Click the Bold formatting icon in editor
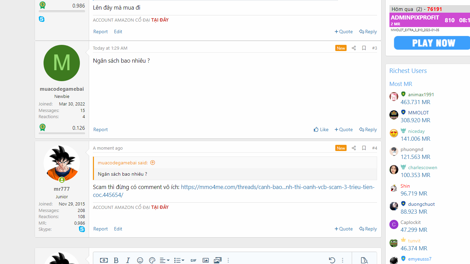Screen dimensions: 470x264 click(116, 260)
